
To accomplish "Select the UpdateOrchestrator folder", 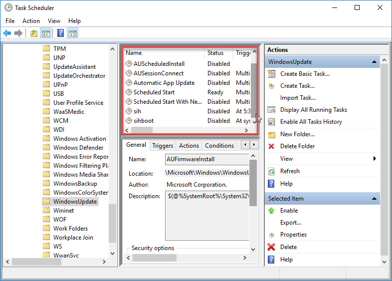I will click(79, 76).
